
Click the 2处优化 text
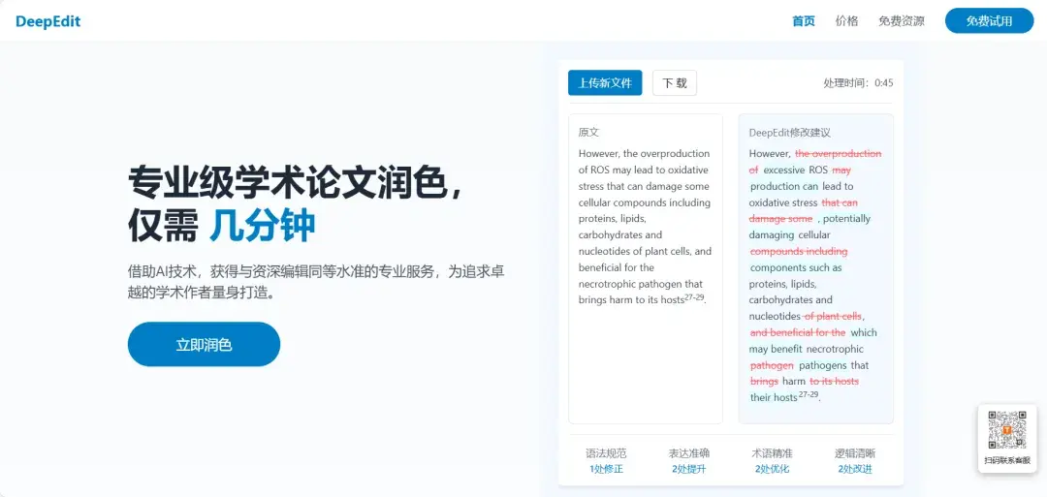[x=772, y=469]
